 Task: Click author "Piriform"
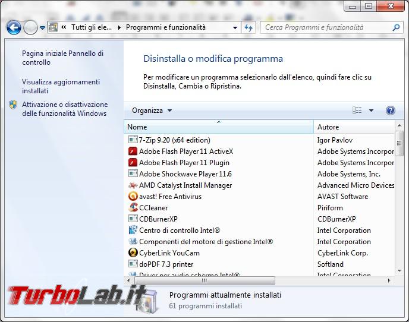[x=330, y=208]
